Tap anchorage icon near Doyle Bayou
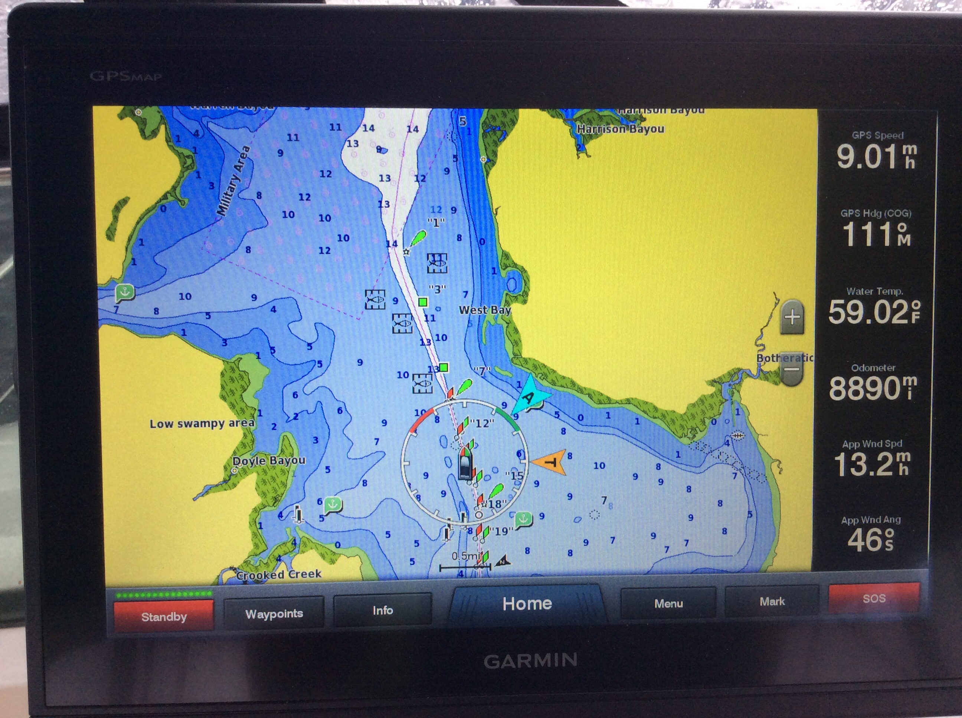 [333, 505]
